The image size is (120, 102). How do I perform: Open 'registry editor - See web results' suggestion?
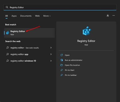coord(29,48)
